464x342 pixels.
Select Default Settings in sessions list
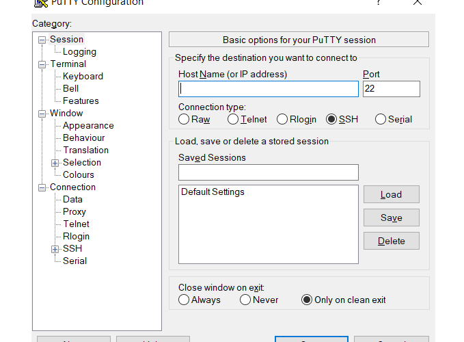tap(213, 192)
